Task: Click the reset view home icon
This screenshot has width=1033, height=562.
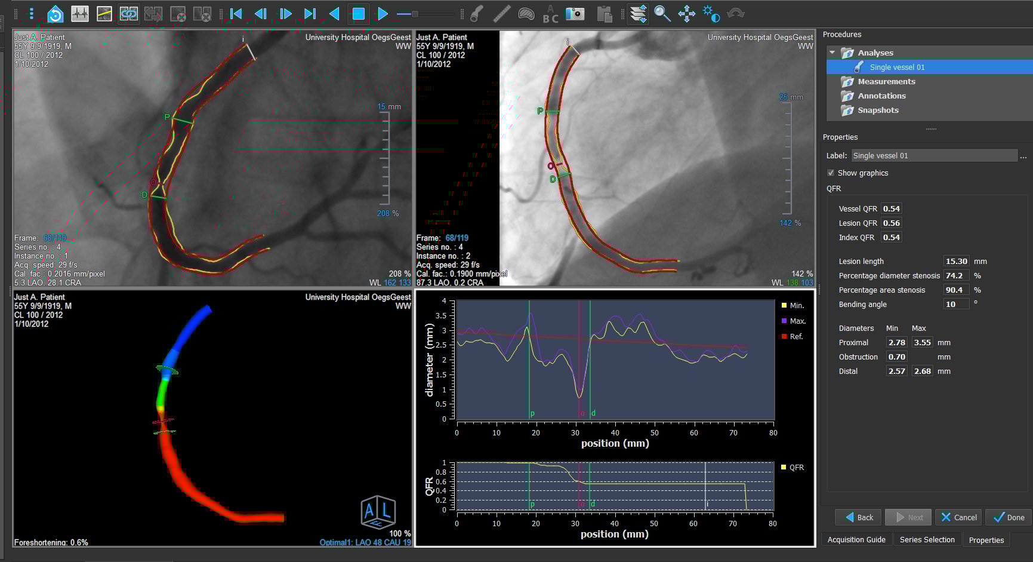Action: point(55,14)
